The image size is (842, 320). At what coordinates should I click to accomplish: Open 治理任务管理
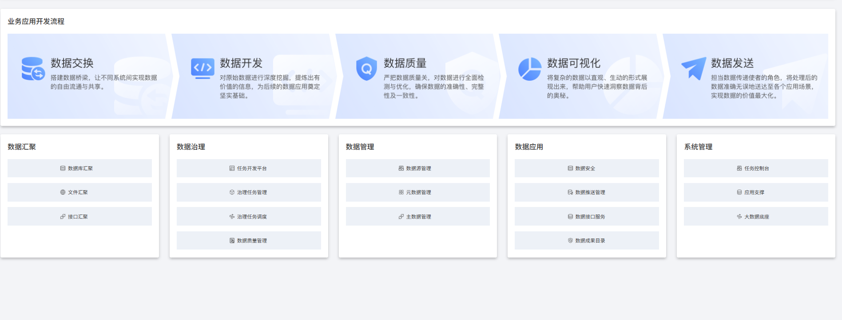pyautogui.click(x=249, y=192)
